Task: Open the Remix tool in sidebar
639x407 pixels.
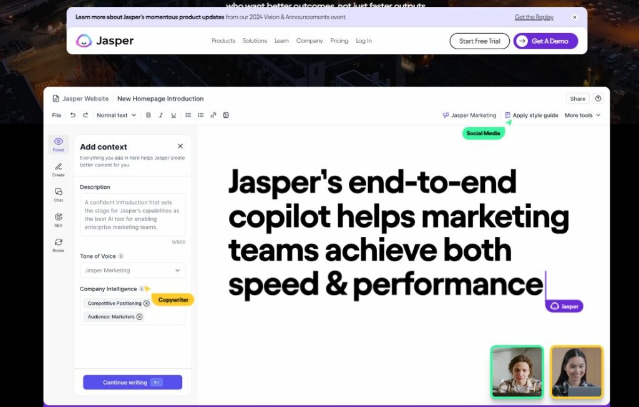Action: (58, 245)
